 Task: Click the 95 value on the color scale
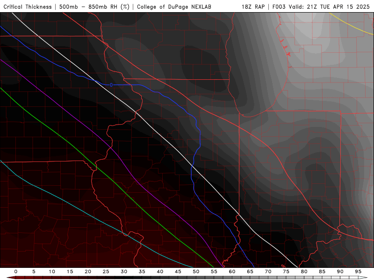point(358,272)
